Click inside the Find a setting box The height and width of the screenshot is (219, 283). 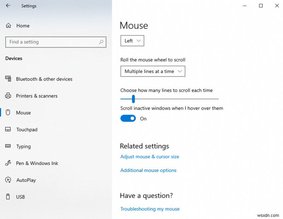(x=53, y=42)
